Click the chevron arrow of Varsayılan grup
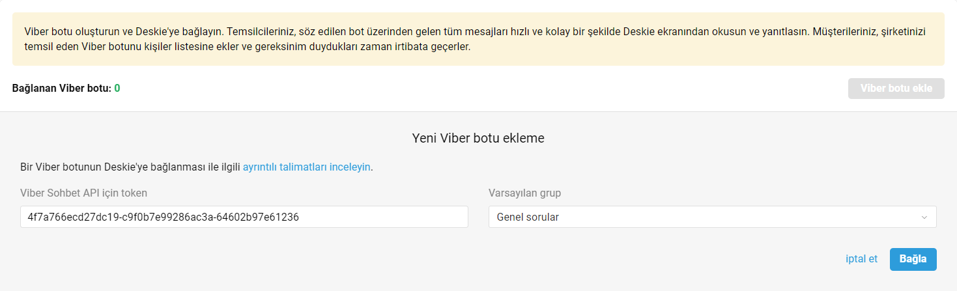 pos(924,217)
